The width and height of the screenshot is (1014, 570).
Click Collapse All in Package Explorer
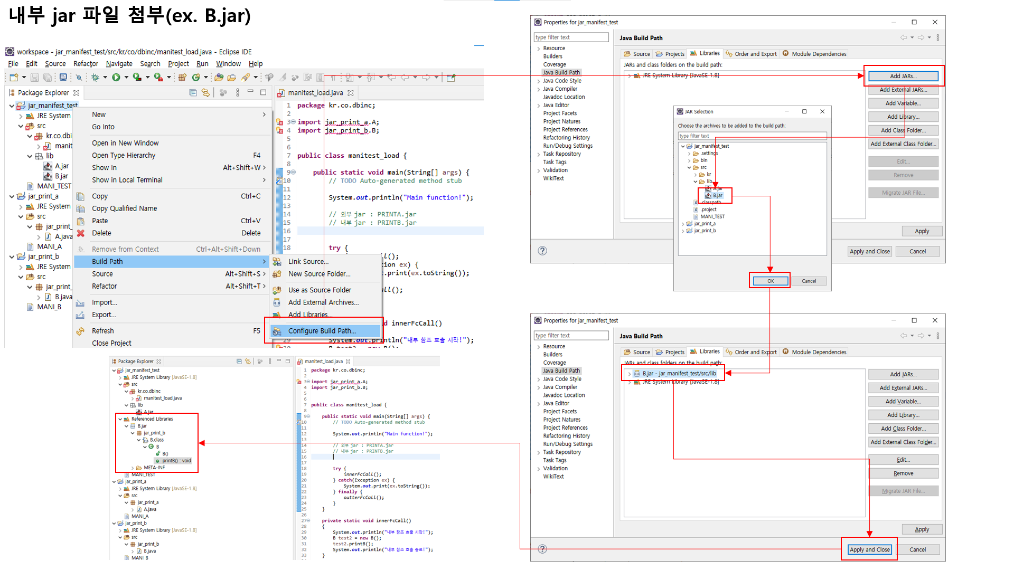[x=193, y=93]
